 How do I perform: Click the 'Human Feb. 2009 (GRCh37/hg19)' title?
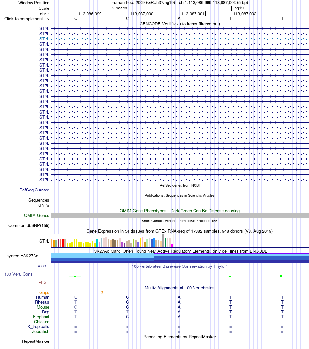tap(143, 3)
